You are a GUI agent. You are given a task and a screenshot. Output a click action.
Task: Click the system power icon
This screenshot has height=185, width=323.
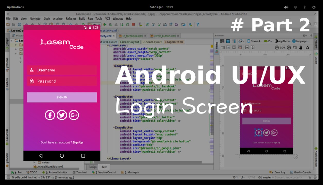coord(314,7)
